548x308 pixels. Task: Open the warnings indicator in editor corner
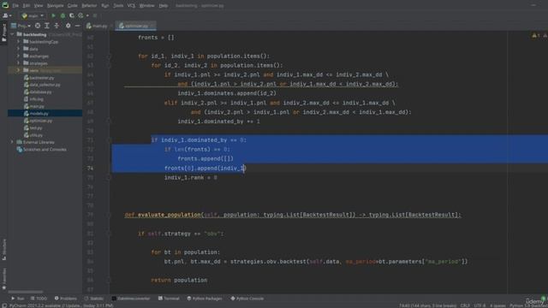[x=536, y=36]
